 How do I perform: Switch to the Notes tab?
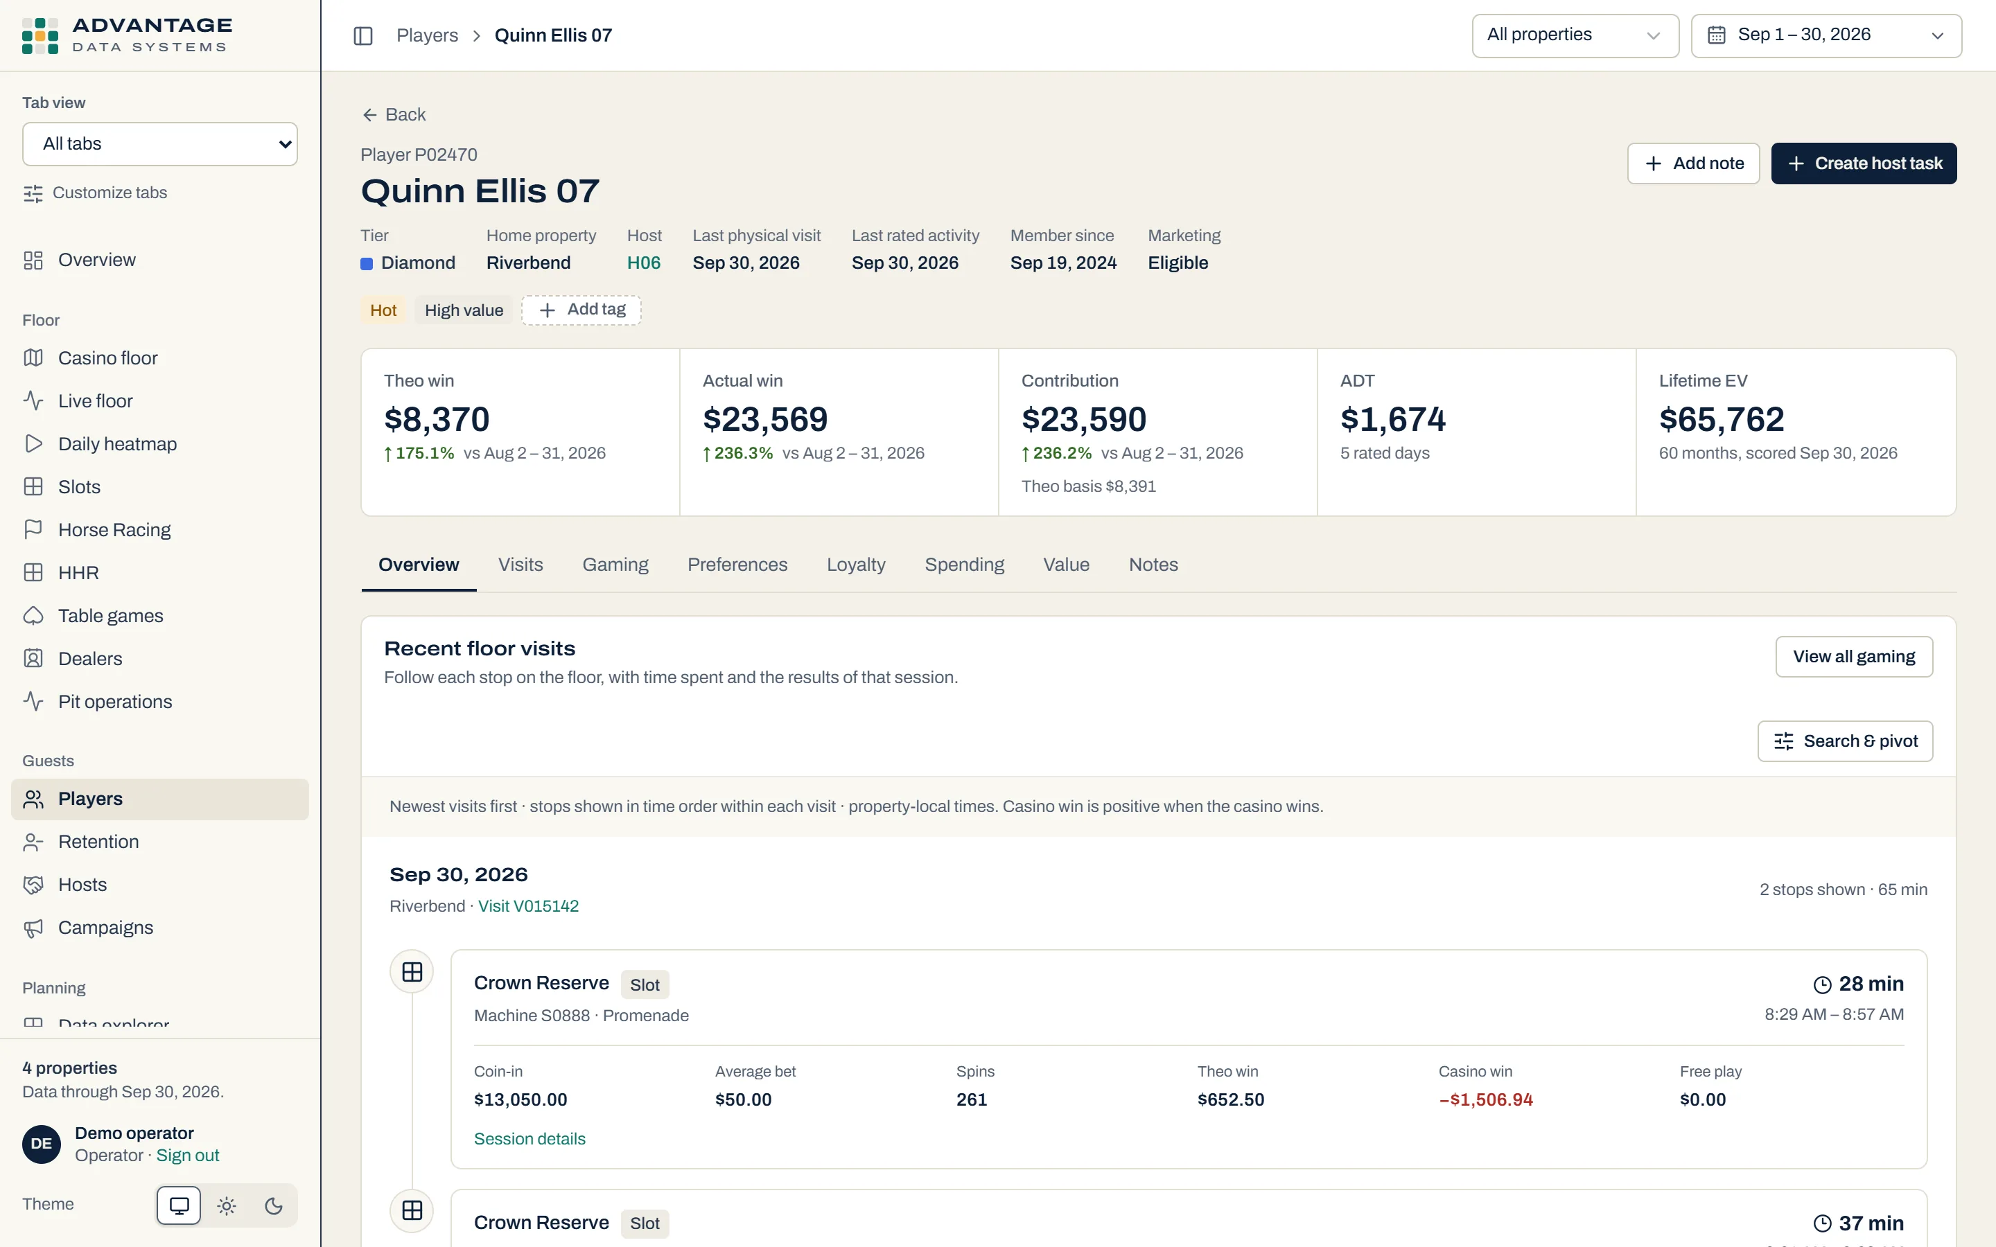tap(1153, 565)
